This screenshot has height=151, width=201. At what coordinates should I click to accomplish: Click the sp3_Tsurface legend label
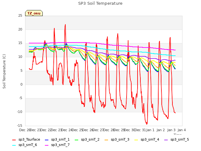tap(29, 139)
